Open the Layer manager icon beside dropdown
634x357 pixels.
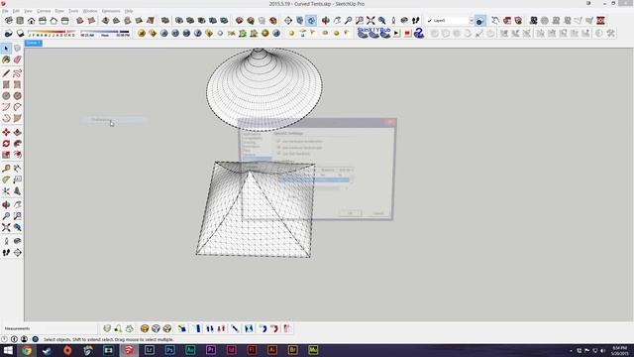click(x=479, y=21)
